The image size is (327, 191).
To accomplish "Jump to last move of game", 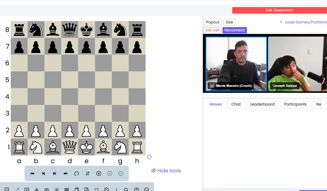I will (66, 173).
